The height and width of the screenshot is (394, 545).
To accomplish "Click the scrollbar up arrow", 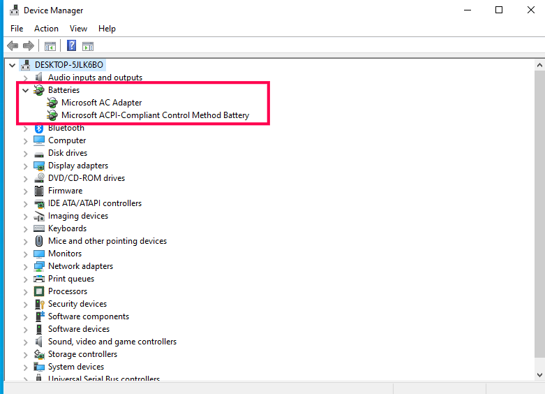I will (x=539, y=65).
